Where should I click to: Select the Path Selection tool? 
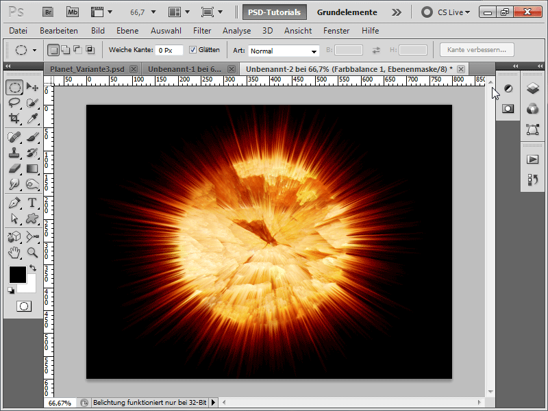(14, 219)
